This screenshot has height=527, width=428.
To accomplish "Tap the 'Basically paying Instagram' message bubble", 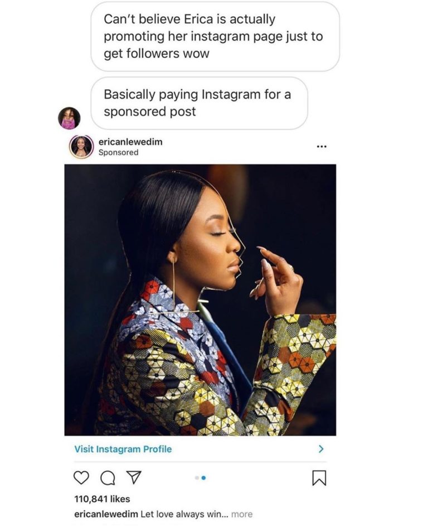I will point(199,103).
